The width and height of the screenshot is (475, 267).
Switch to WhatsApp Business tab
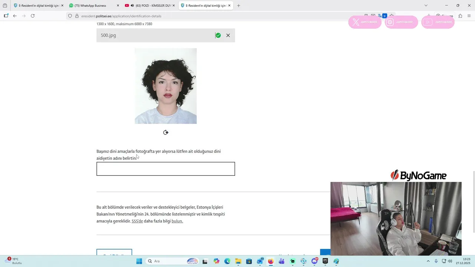coord(94,6)
